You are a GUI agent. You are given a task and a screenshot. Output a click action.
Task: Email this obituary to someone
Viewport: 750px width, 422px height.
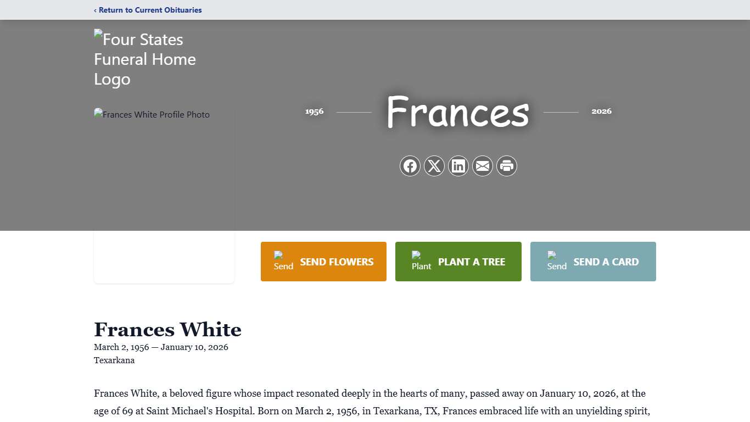tap(483, 166)
